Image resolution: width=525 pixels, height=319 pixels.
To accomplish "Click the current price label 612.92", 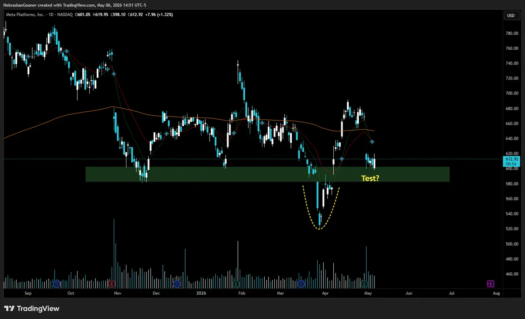I will pyautogui.click(x=511, y=159).
